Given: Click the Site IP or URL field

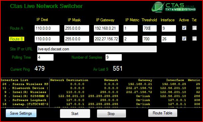Looking at the screenshot, I should click(x=97, y=49).
